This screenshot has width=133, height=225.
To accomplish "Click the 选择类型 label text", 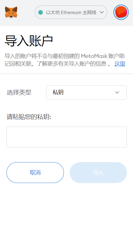I will 19,92.
